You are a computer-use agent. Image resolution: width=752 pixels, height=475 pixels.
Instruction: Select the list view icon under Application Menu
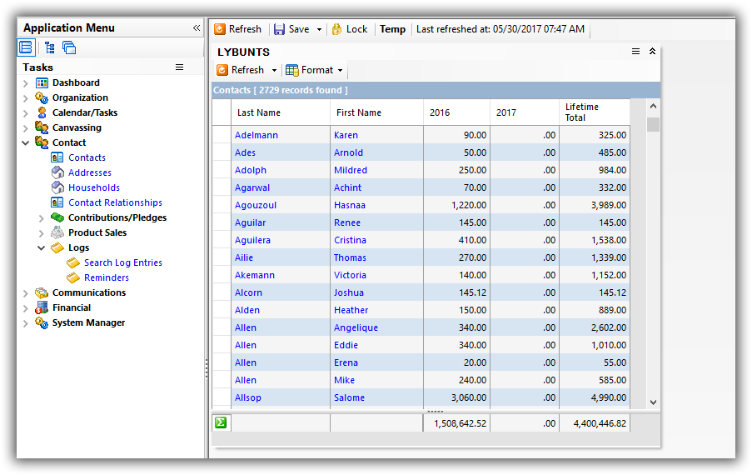[26, 47]
